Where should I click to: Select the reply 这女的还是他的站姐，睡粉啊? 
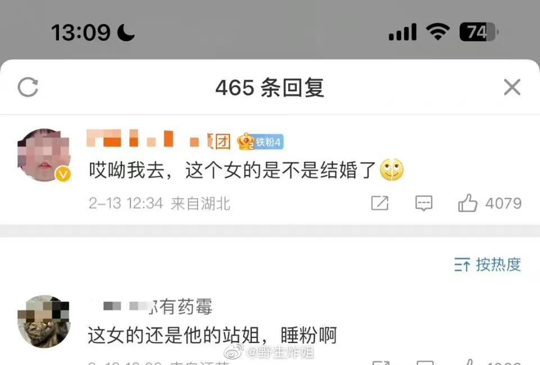coord(213,335)
